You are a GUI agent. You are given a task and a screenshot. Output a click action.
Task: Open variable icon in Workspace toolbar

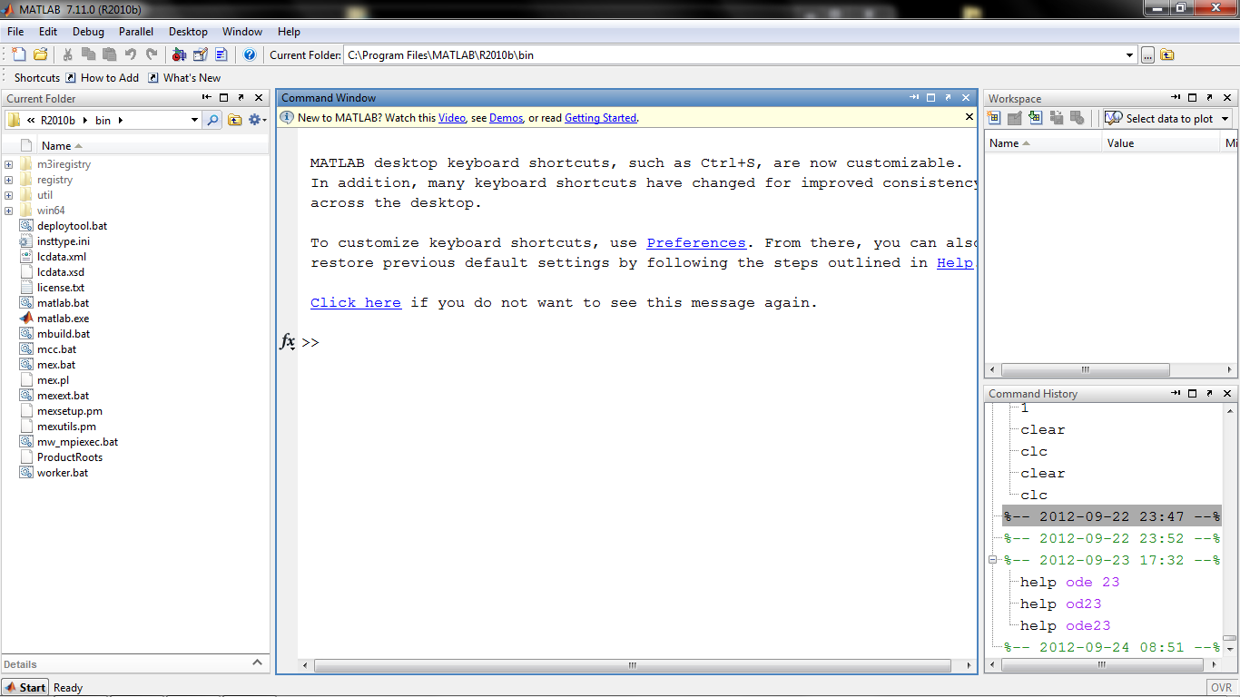[1015, 118]
